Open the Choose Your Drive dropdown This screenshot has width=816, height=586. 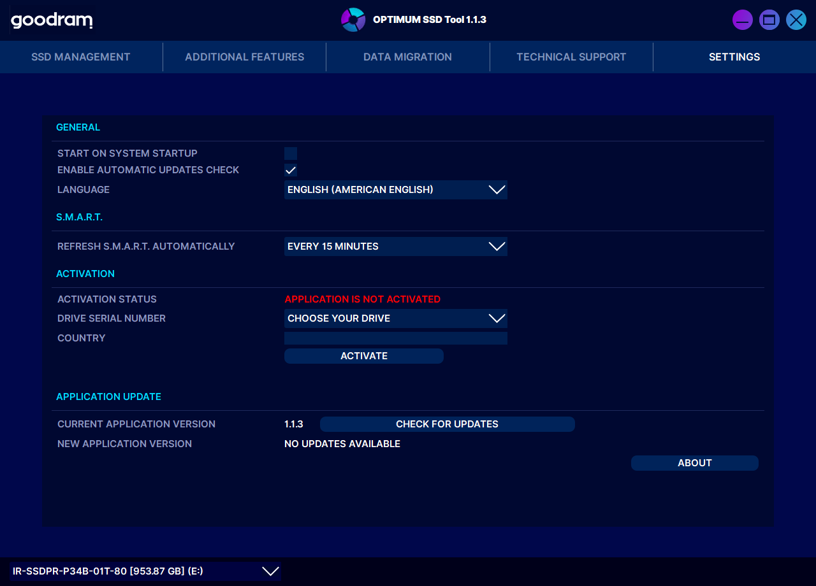[396, 318]
